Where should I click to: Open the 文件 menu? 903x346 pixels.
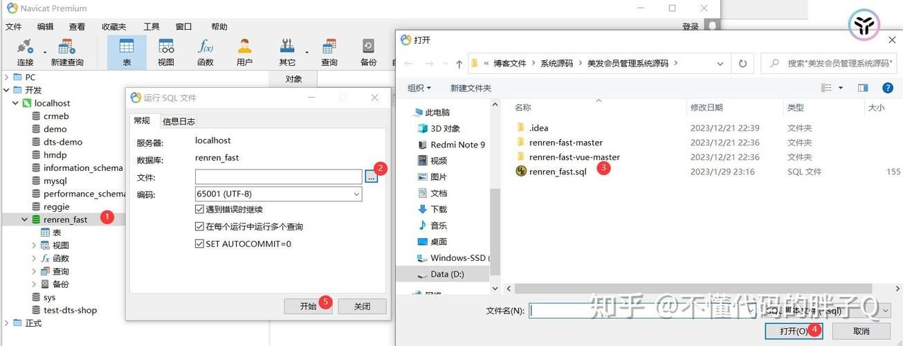point(14,26)
